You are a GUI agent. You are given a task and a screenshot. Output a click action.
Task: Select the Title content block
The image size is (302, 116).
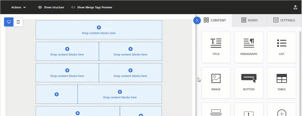coord(216,47)
